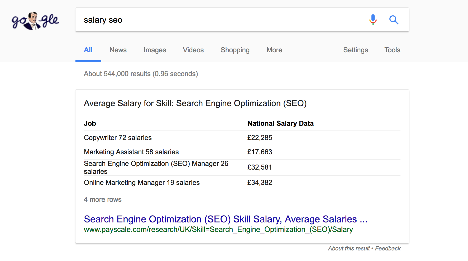Switch to the News tab
This screenshot has height=261, width=468.
(x=118, y=50)
